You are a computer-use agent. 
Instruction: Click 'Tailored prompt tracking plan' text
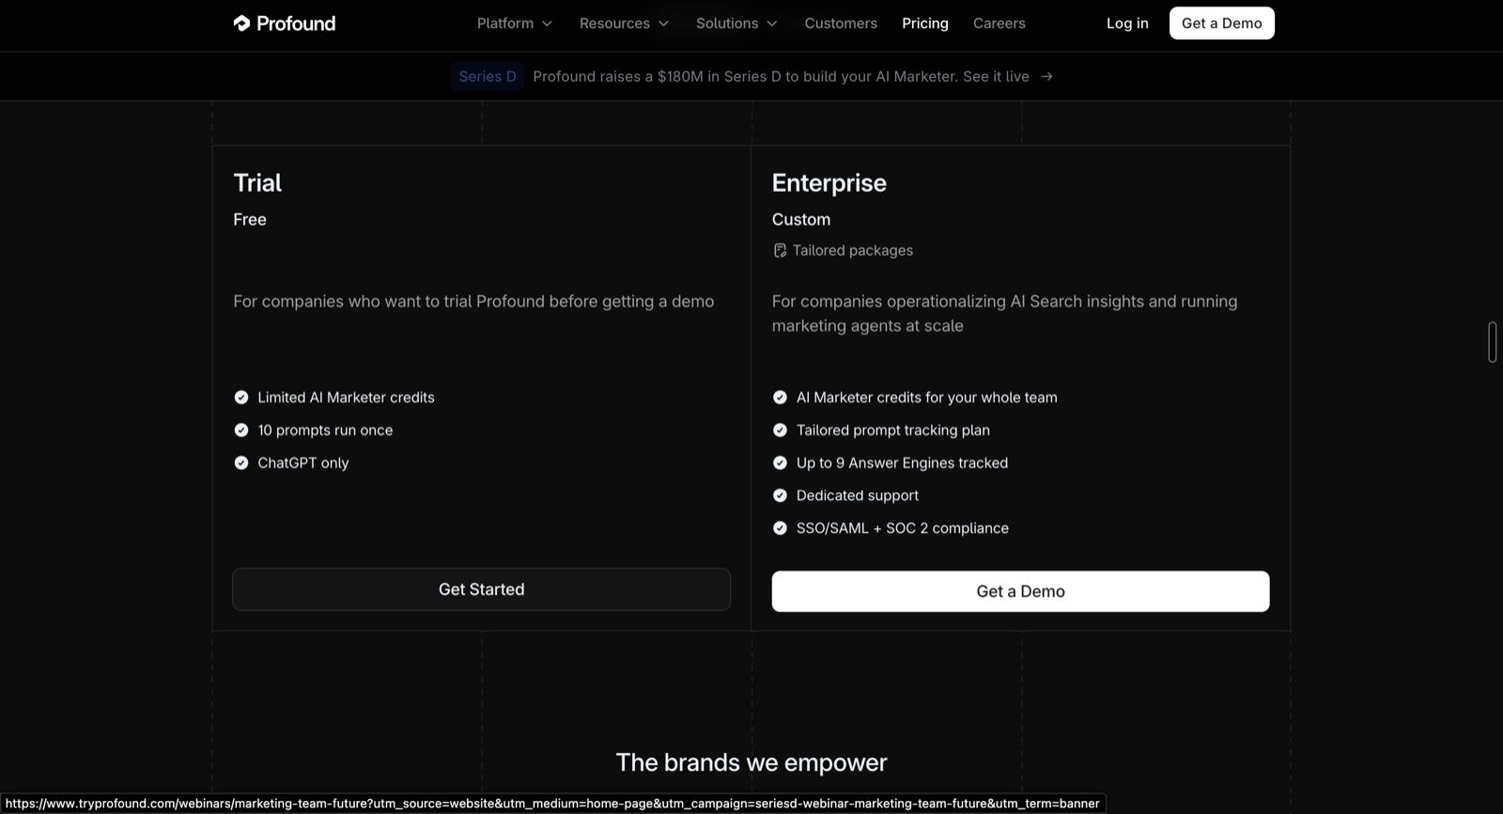893,430
